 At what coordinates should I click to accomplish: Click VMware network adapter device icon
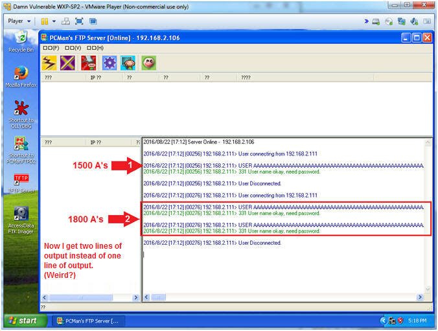pyautogui.click(x=402, y=21)
